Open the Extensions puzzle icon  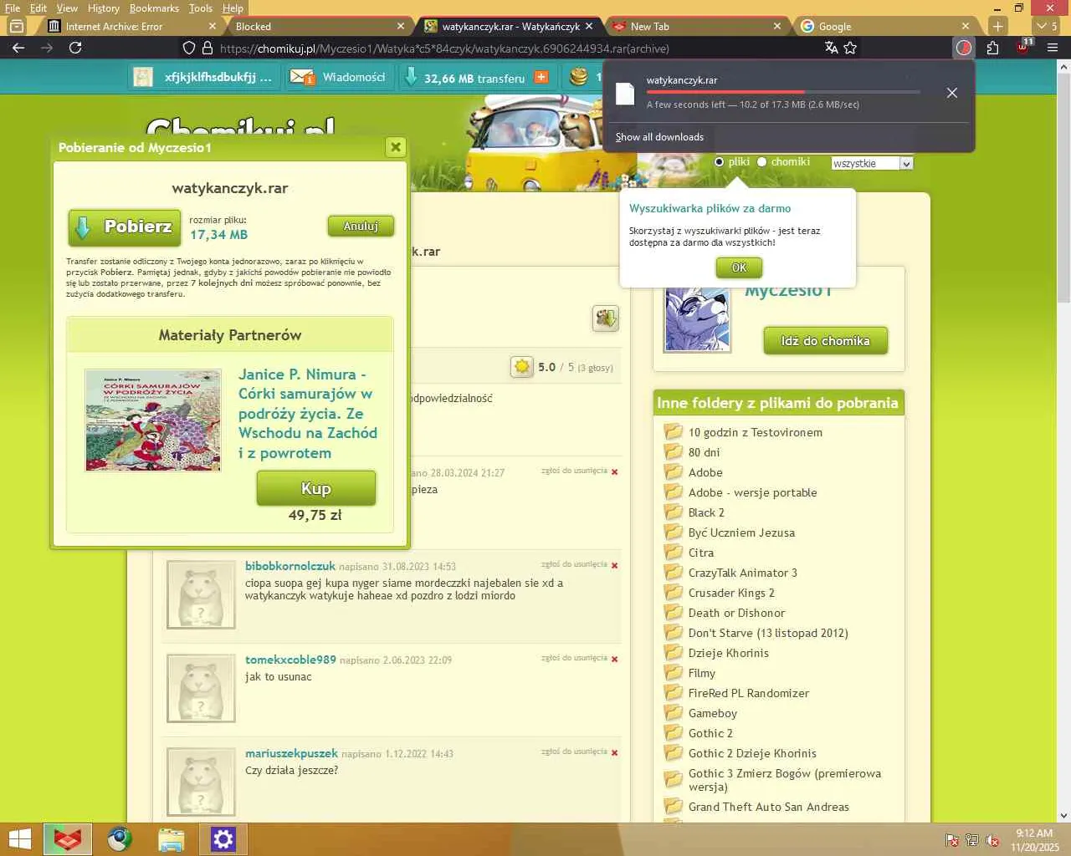pos(992,48)
